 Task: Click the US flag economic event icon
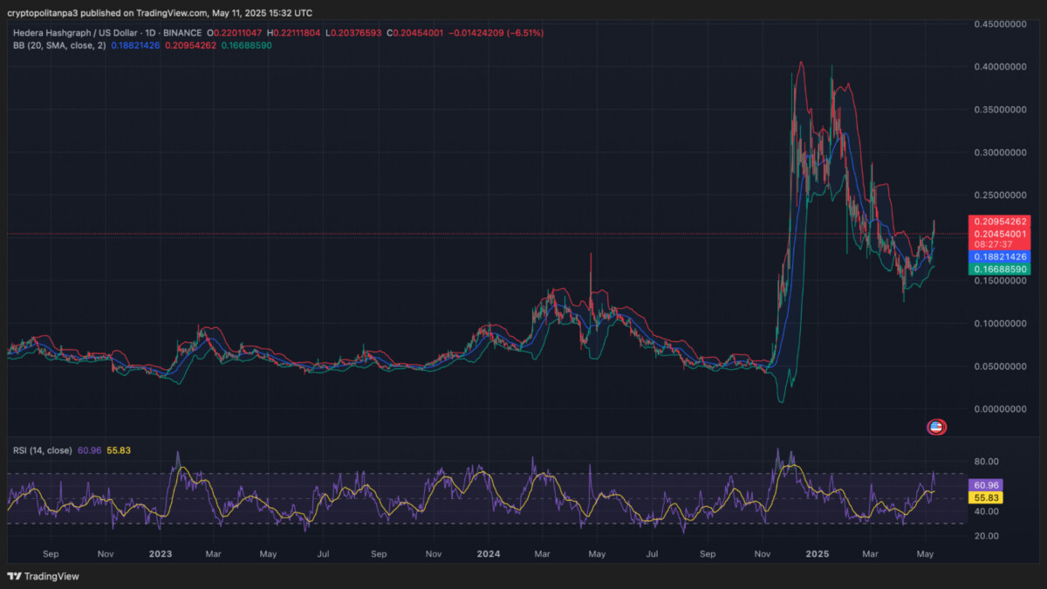tap(935, 427)
